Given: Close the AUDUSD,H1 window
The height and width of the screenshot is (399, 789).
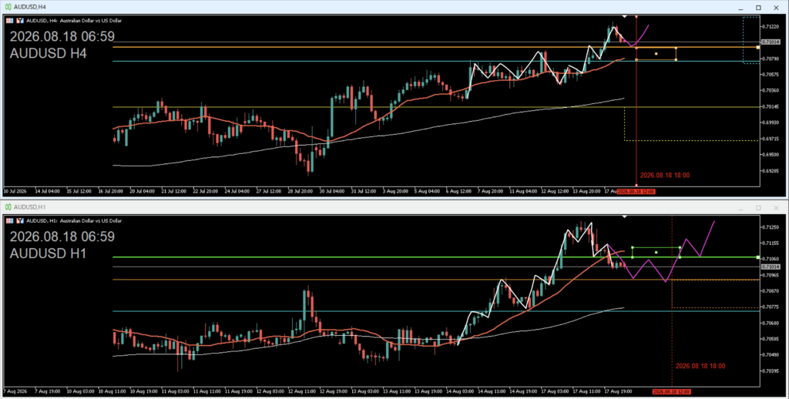Looking at the screenshot, I should coord(776,208).
